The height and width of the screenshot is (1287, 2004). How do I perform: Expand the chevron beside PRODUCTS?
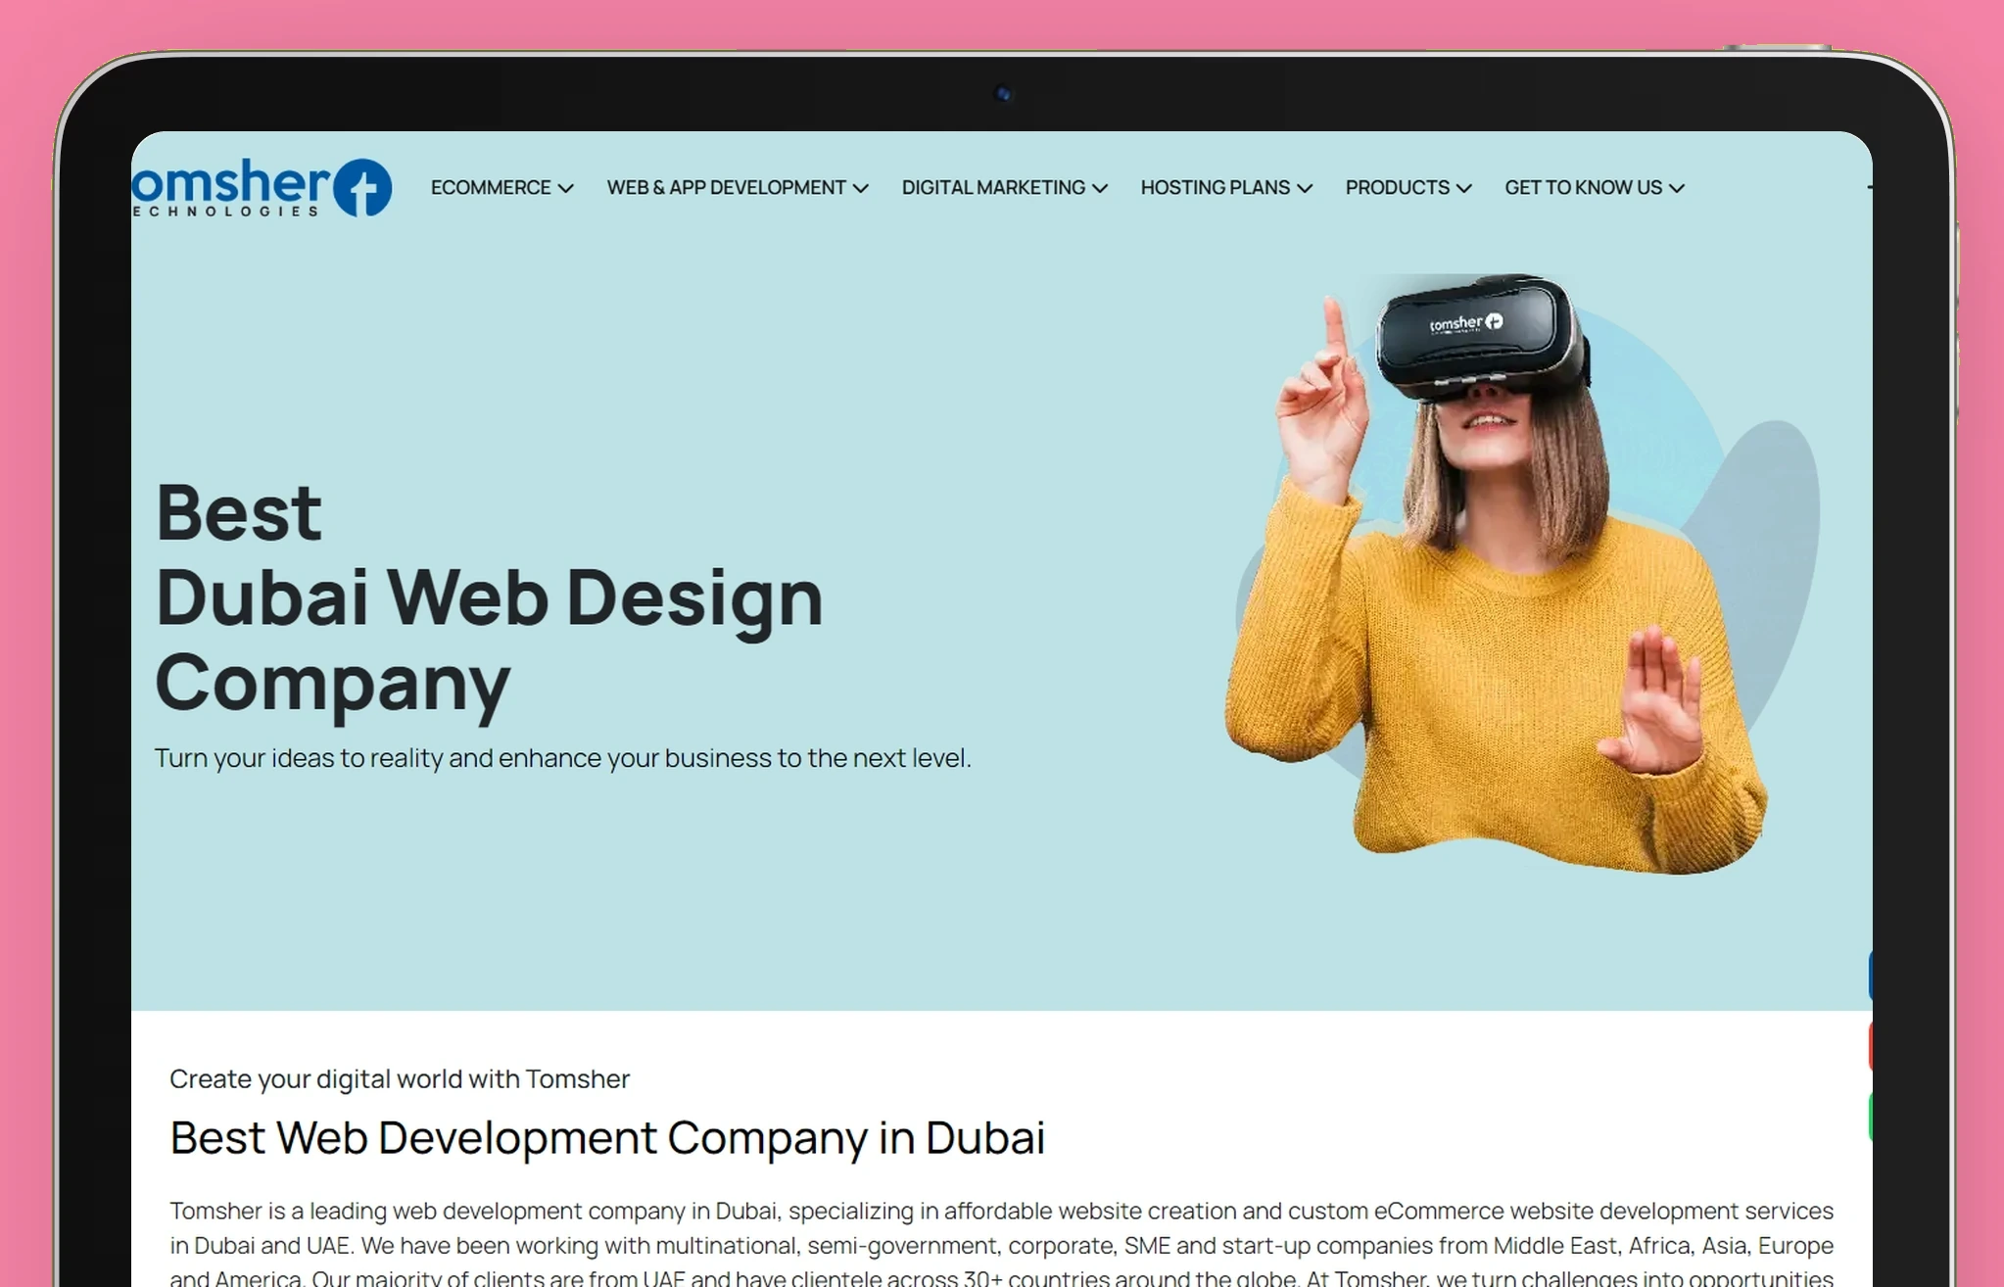[x=1464, y=188]
